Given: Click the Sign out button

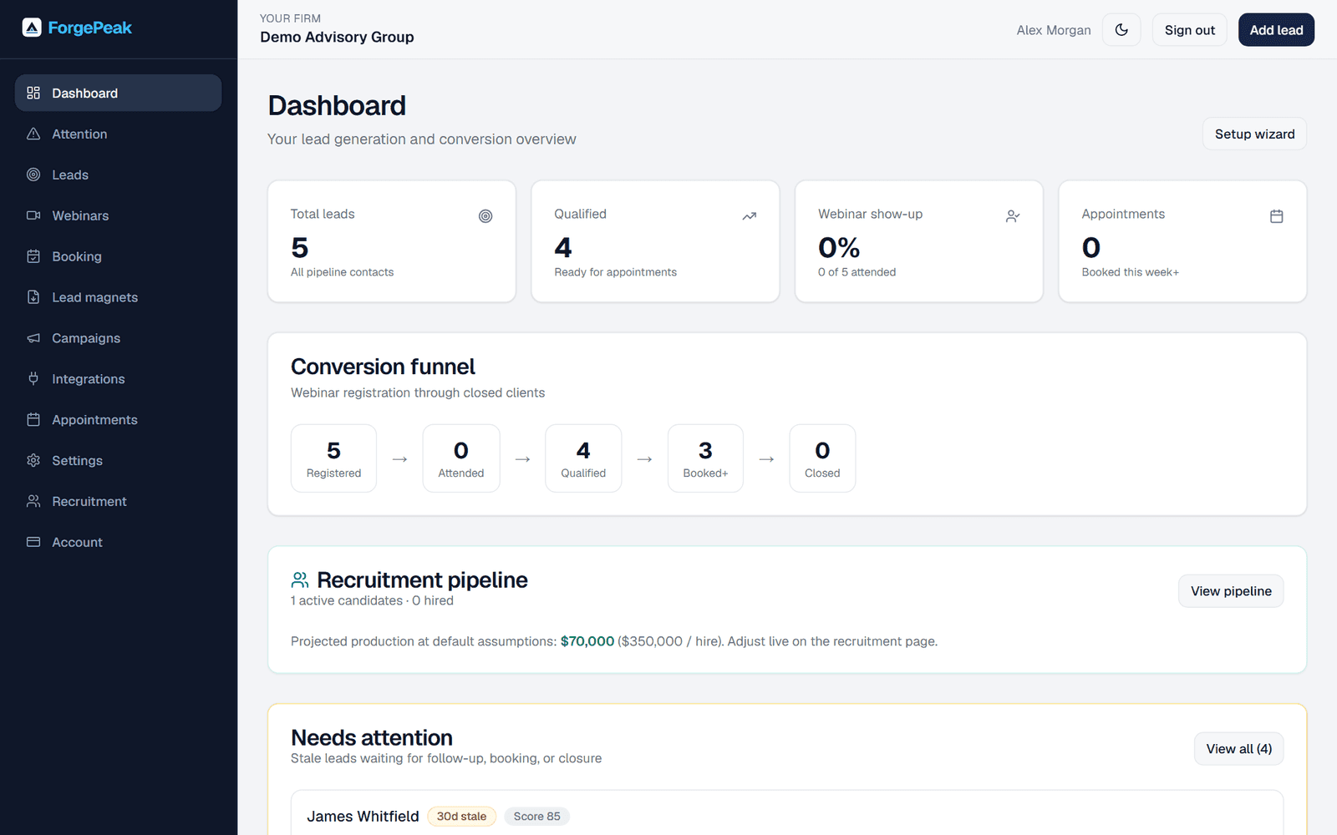Looking at the screenshot, I should click(x=1190, y=30).
